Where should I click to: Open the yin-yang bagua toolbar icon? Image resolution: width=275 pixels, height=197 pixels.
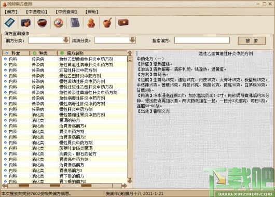click(x=59, y=23)
